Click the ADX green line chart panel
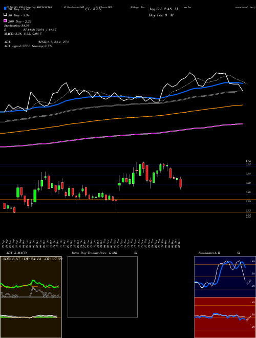 pos(31,277)
